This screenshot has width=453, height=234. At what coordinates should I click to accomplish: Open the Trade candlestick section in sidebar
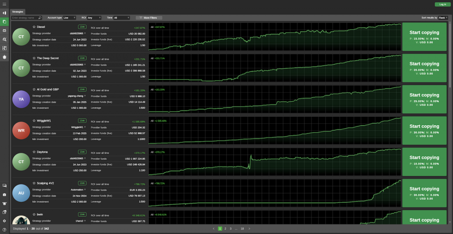4,13
